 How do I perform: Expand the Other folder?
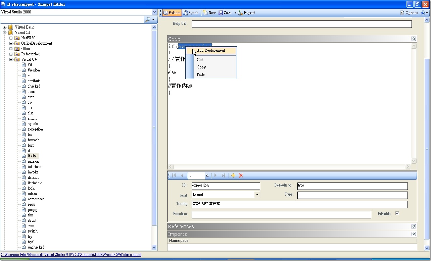point(11,49)
